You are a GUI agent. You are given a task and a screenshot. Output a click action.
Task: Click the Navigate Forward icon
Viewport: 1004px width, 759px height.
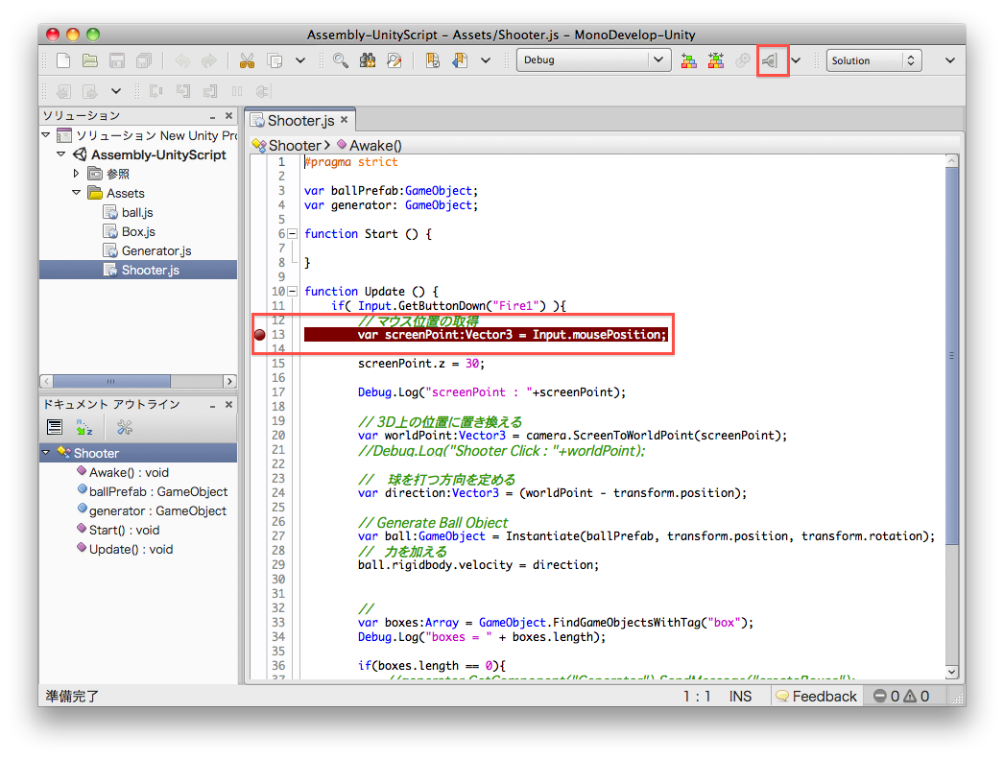pyautogui.click(x=89, y=91)
